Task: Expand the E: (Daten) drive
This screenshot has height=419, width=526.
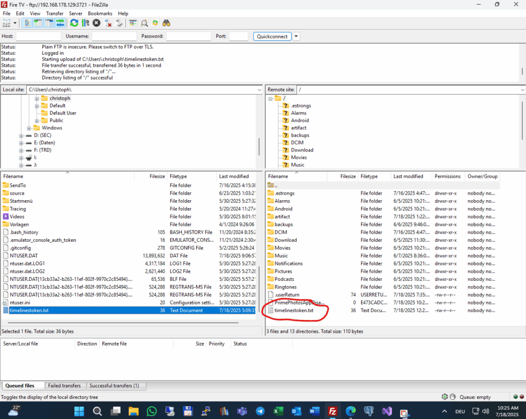Action: pyautogui.click(x=21, y=143)
